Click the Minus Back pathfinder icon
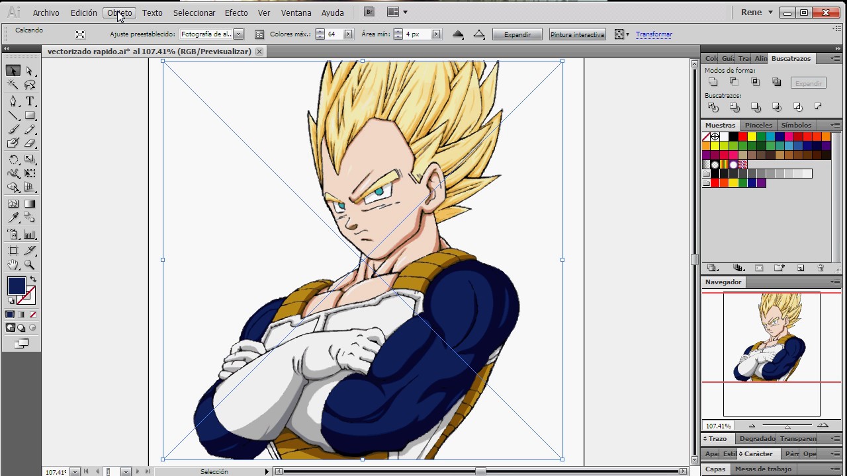The height and width of the screenshot is (476, 847). (819, 107)
